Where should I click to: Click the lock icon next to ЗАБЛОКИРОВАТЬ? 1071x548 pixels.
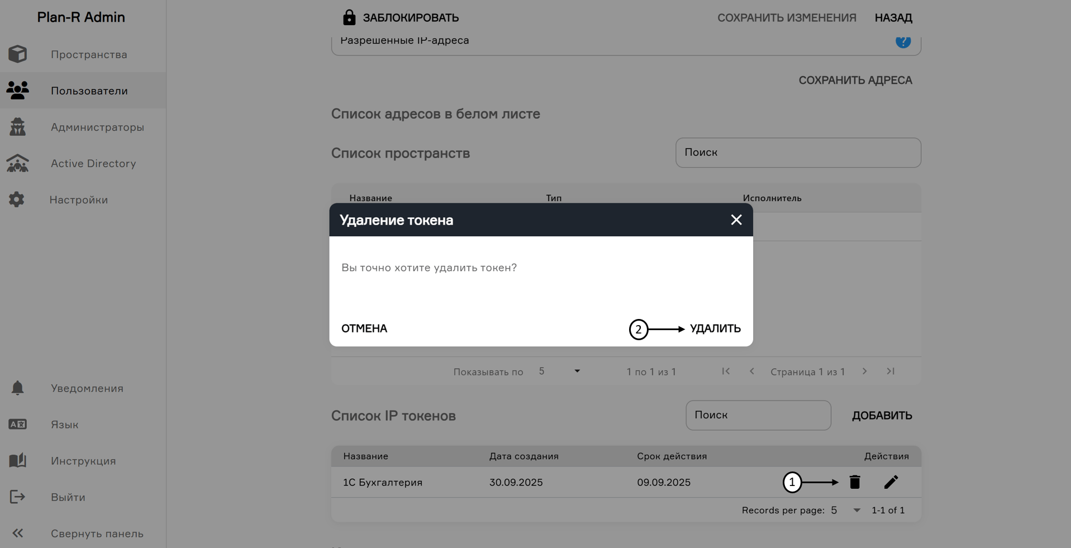[x=349, y=17]
